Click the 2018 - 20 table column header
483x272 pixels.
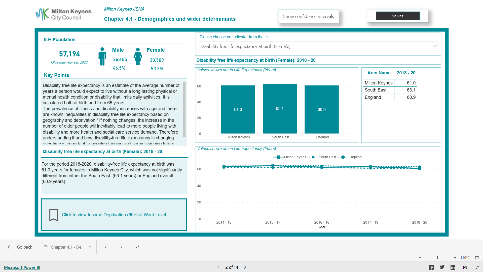(406, 73)
